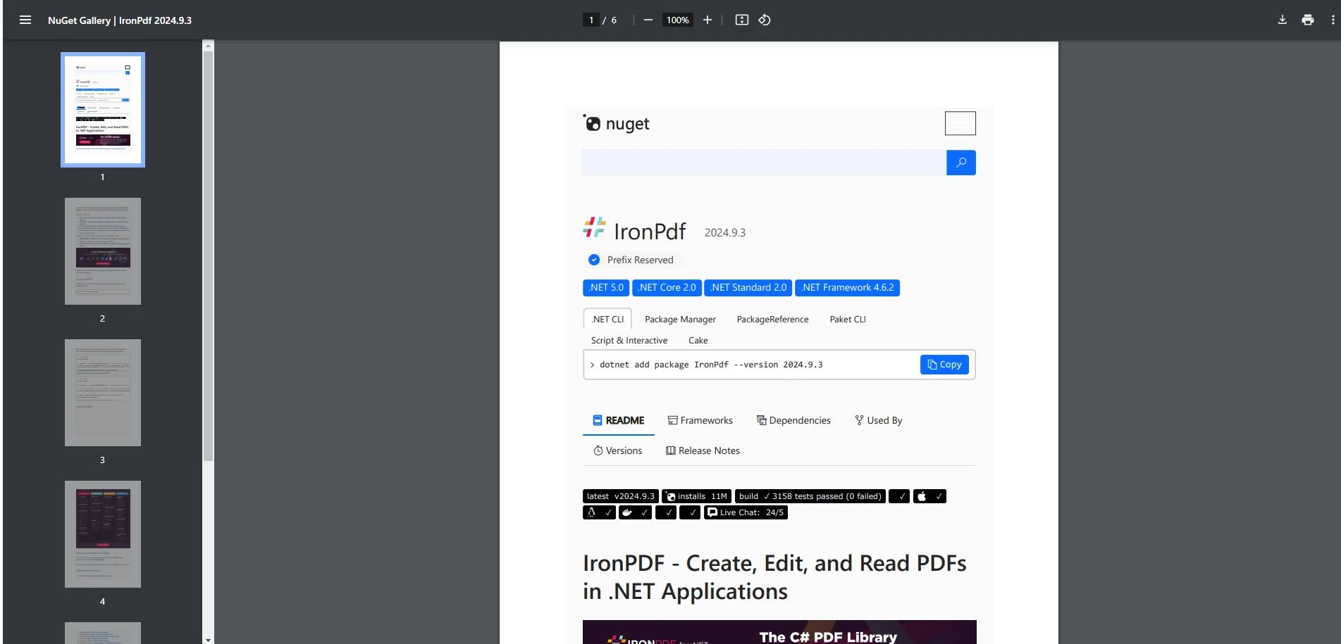
Task: Click the IronPdf package title
Action: (650, 231)
